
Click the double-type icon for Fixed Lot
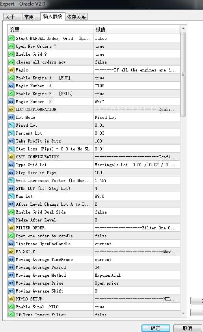coord(11,125)
